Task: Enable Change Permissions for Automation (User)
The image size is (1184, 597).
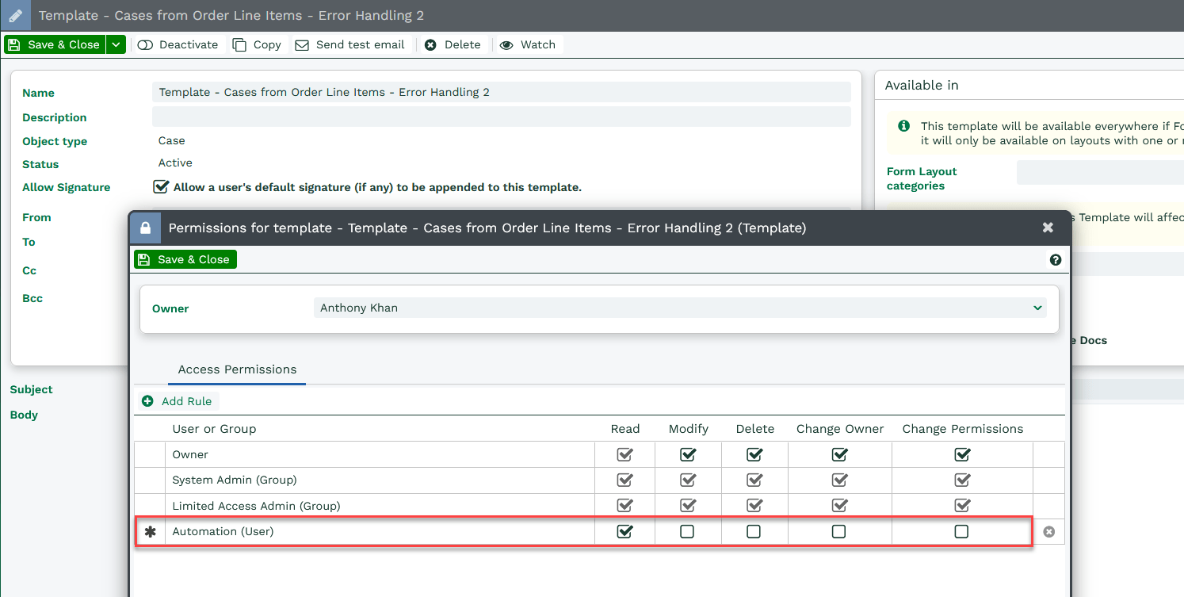Action: tap(961, 531)
